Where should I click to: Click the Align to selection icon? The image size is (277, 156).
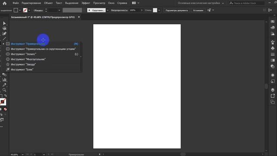(x=209, y=10)
